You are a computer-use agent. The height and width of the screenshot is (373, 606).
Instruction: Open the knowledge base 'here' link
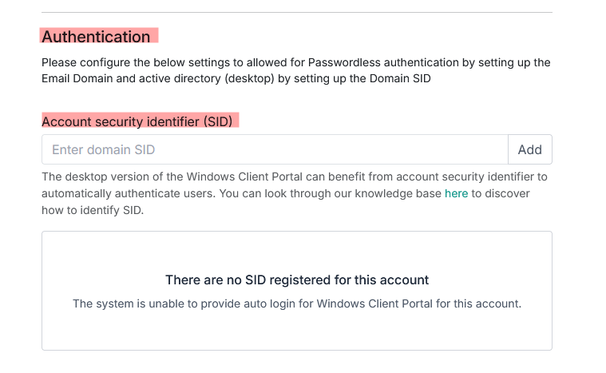click(x=456, y=193)
